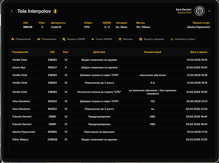
Task: Click the undo arrow icon on Снять WARN
Action: click(x=93, y=39)
